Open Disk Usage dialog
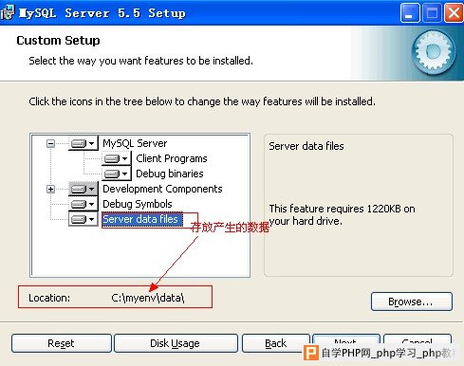 pyautogui.click(x=176, y=343)
